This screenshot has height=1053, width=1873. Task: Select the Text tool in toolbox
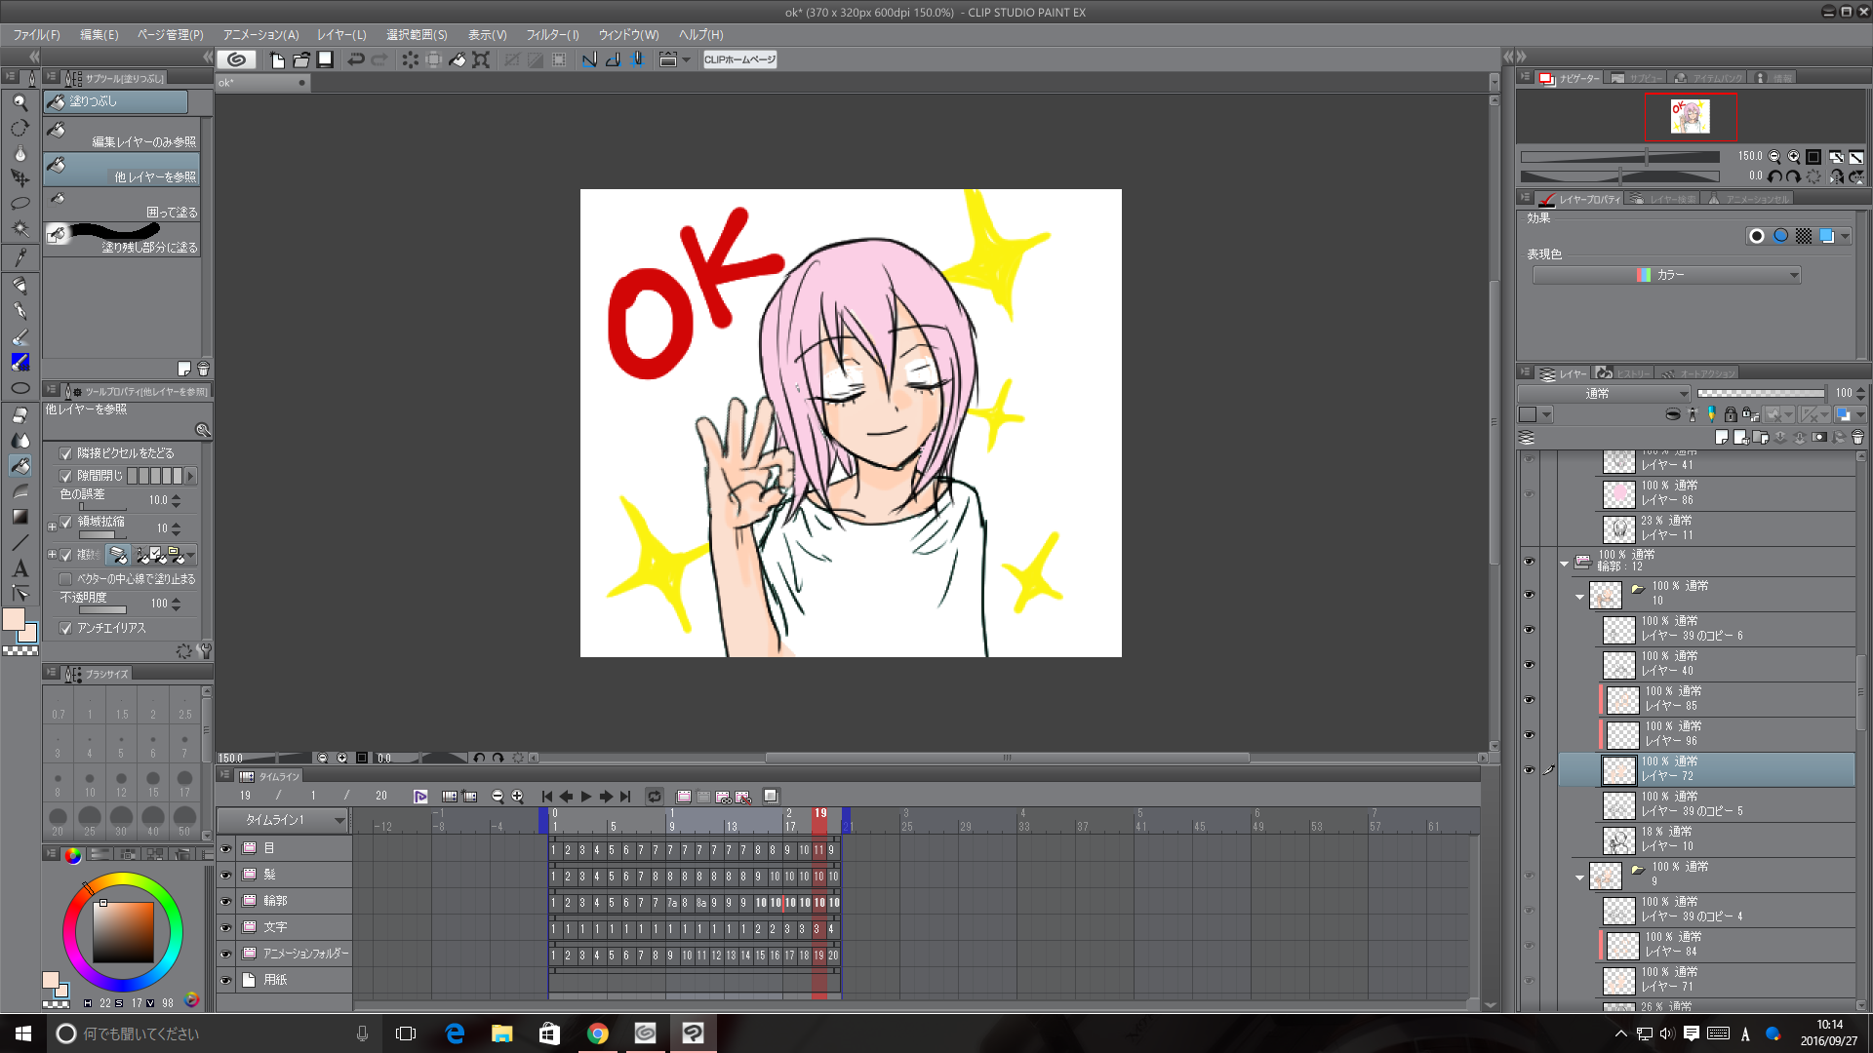click(20, 568)
